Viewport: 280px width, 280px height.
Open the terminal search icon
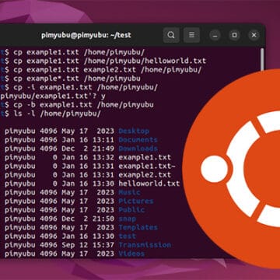click(x=171, y=35)
